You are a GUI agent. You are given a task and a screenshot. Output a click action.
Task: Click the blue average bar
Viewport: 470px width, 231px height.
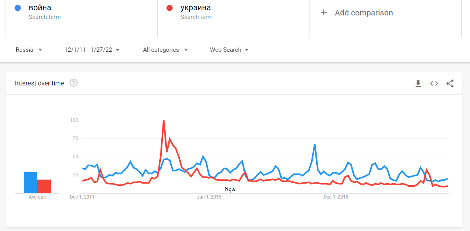coord(31,183)
